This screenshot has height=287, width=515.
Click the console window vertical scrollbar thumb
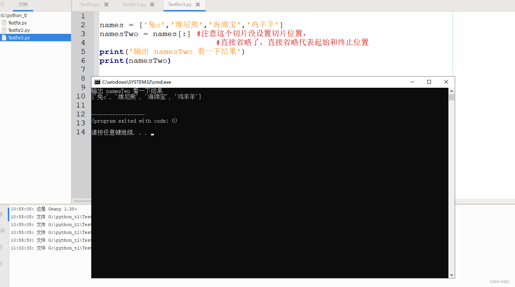[451, 97]
